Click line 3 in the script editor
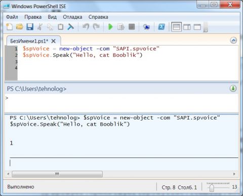 [128, 62]
